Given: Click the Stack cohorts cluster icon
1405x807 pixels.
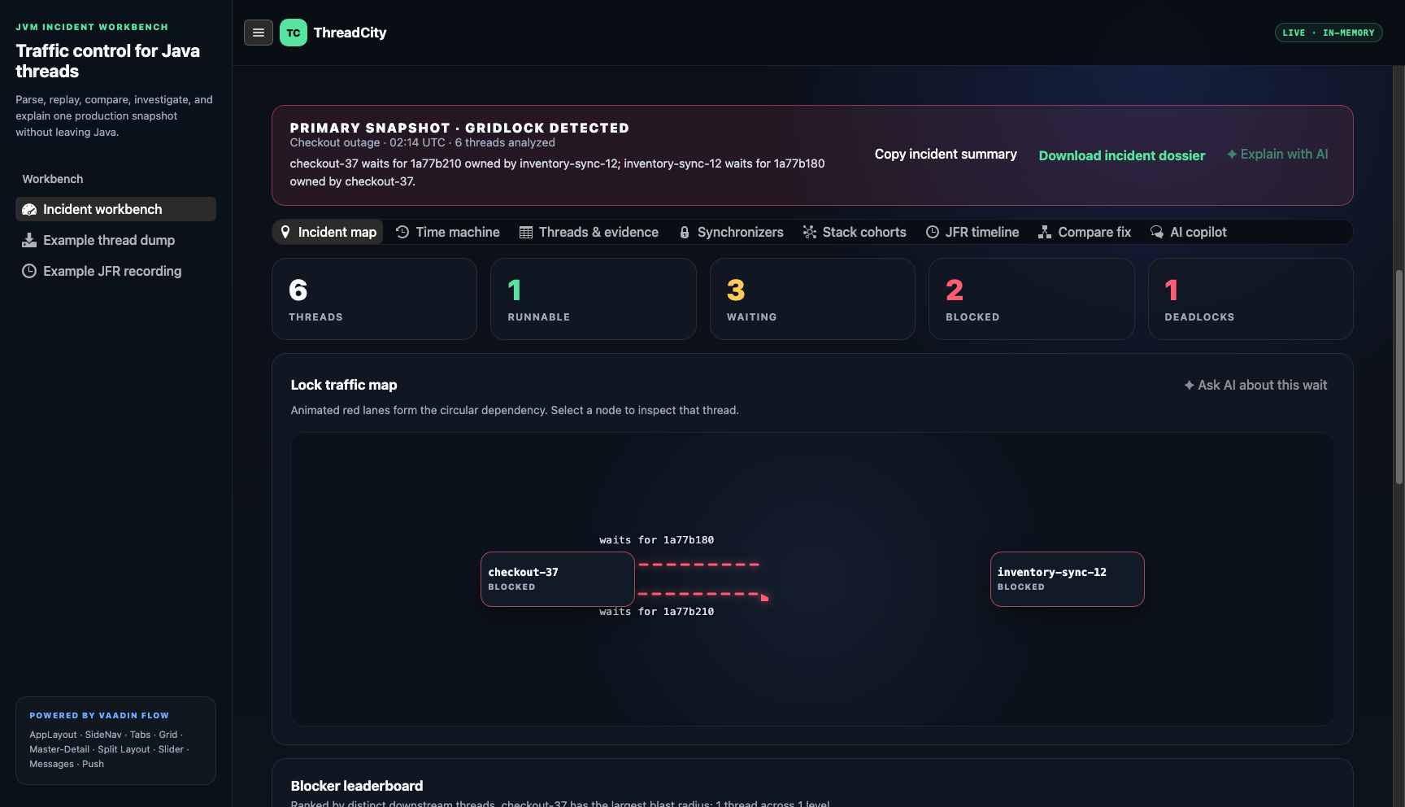Looking at the screenshot, I should (x=810, y=232).
